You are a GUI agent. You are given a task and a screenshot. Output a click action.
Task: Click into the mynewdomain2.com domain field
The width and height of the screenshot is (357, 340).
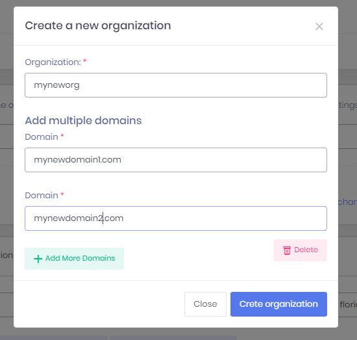point(176,218)
